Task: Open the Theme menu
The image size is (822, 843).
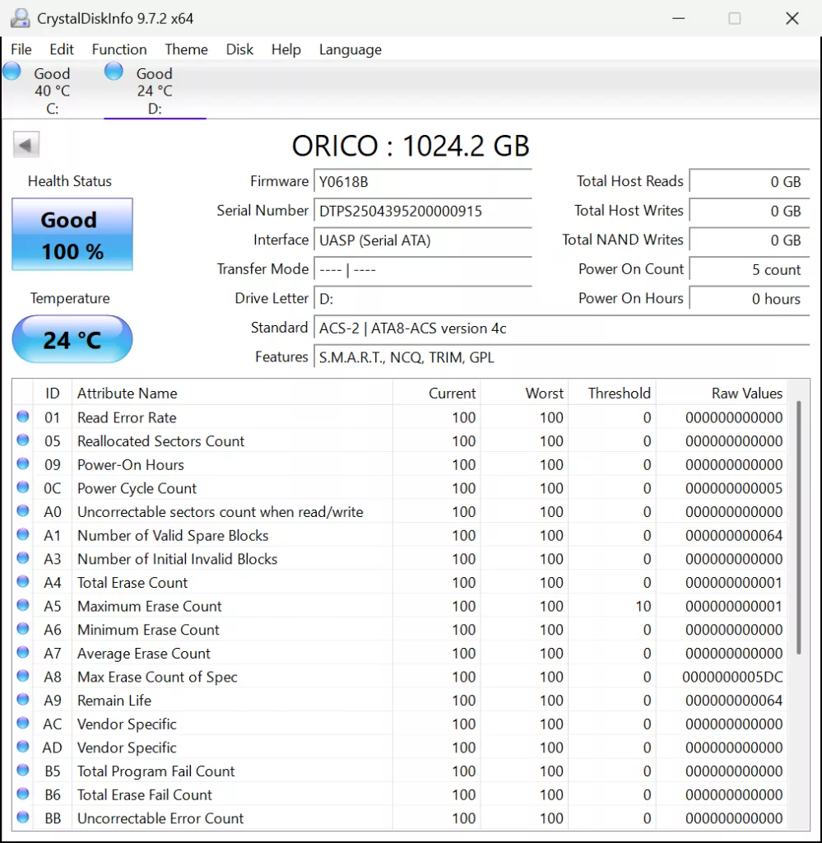Action: (186, 49)
